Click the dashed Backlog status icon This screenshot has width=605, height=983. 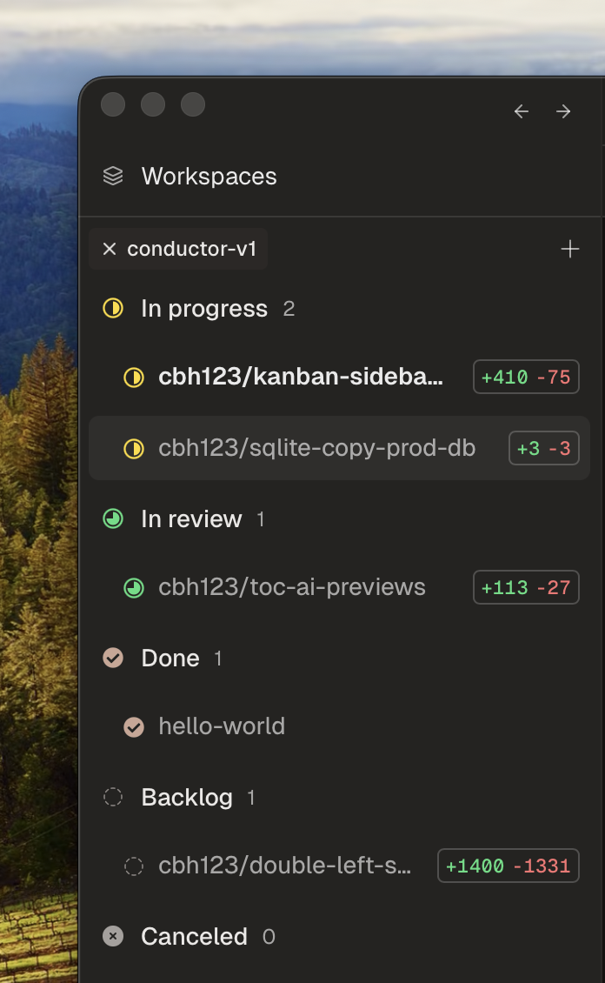click(x=113, y=798)
